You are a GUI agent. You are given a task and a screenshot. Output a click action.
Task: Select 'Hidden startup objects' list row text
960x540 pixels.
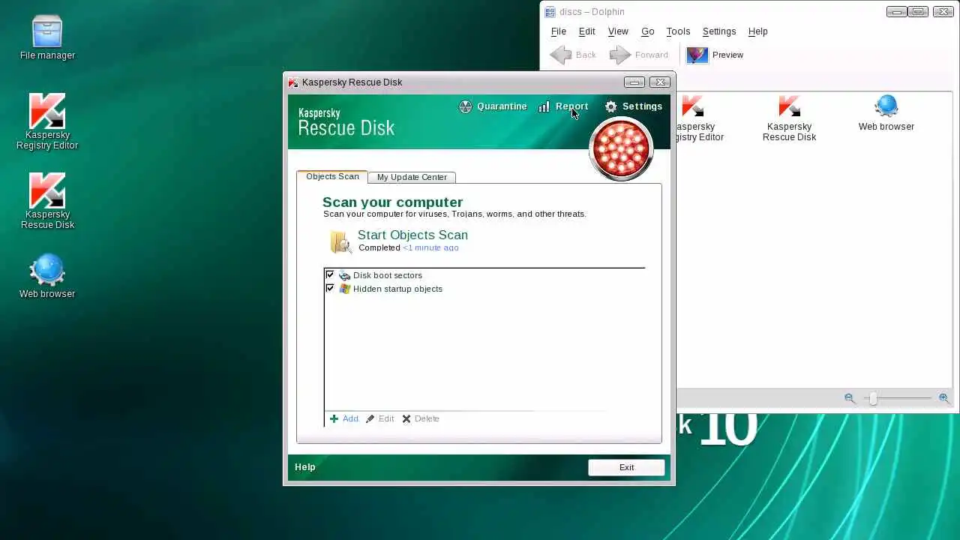click(397, 289)
